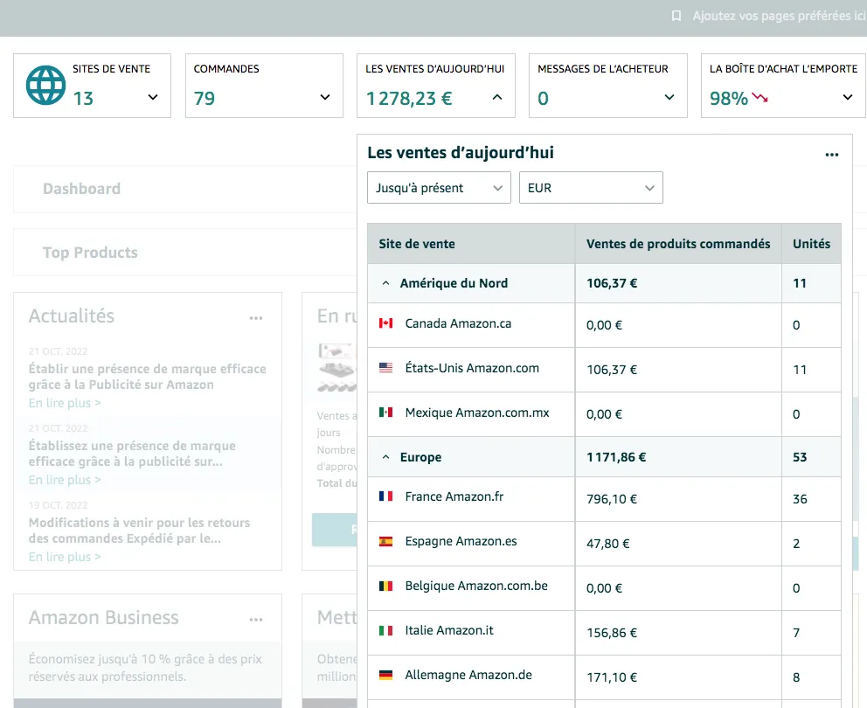
Task: Click the Site de vente column header
Action: pyautogui.click(x=417, y=244)
